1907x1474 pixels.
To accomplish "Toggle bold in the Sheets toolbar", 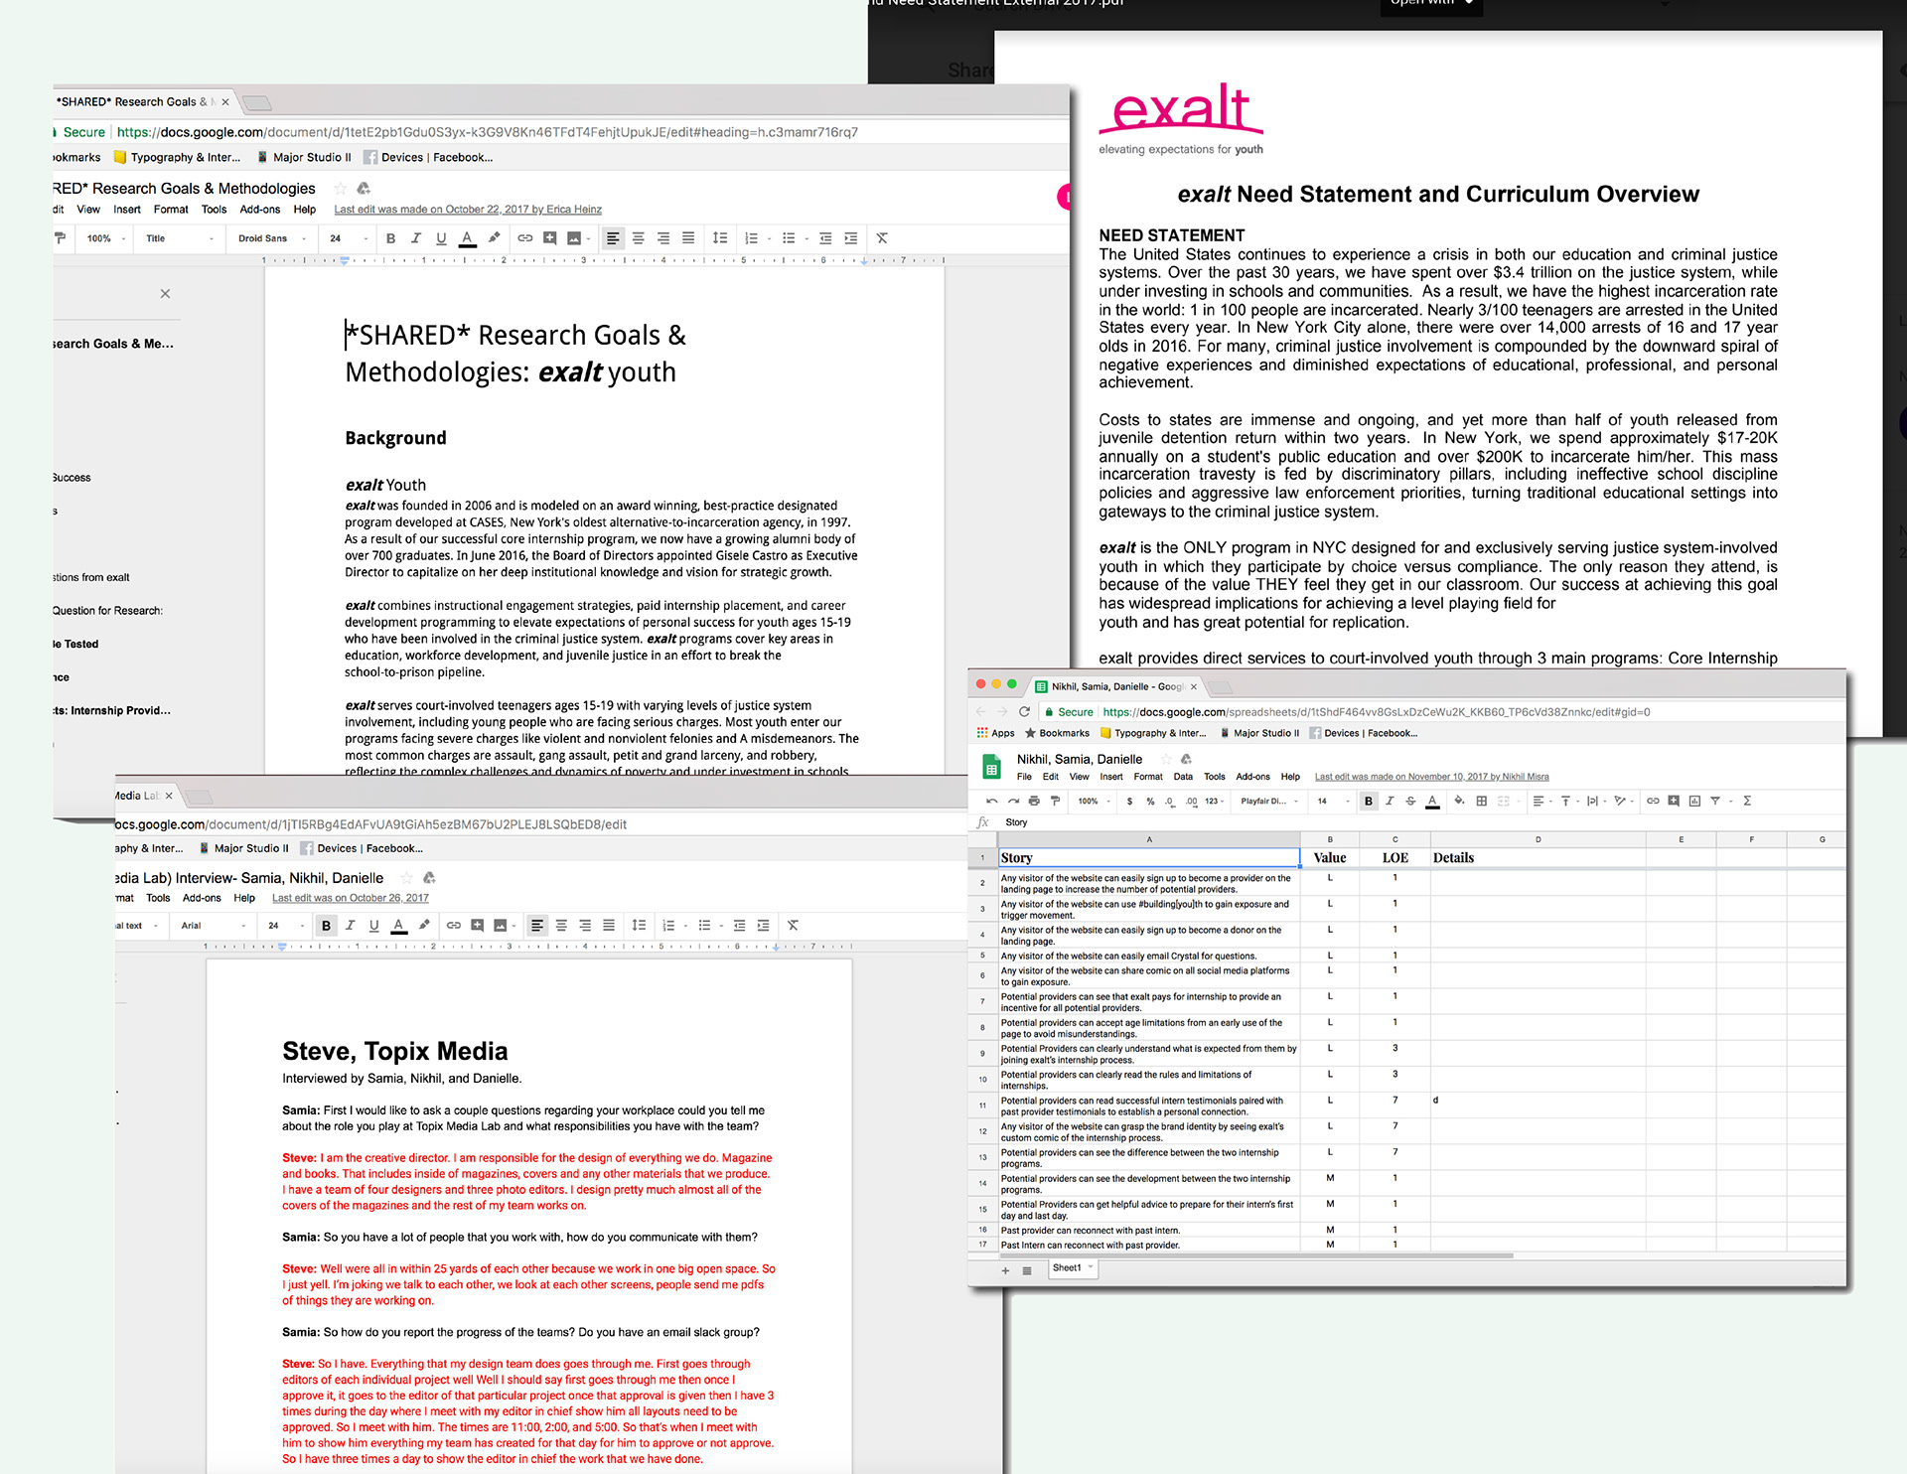I will point(1369,801).
